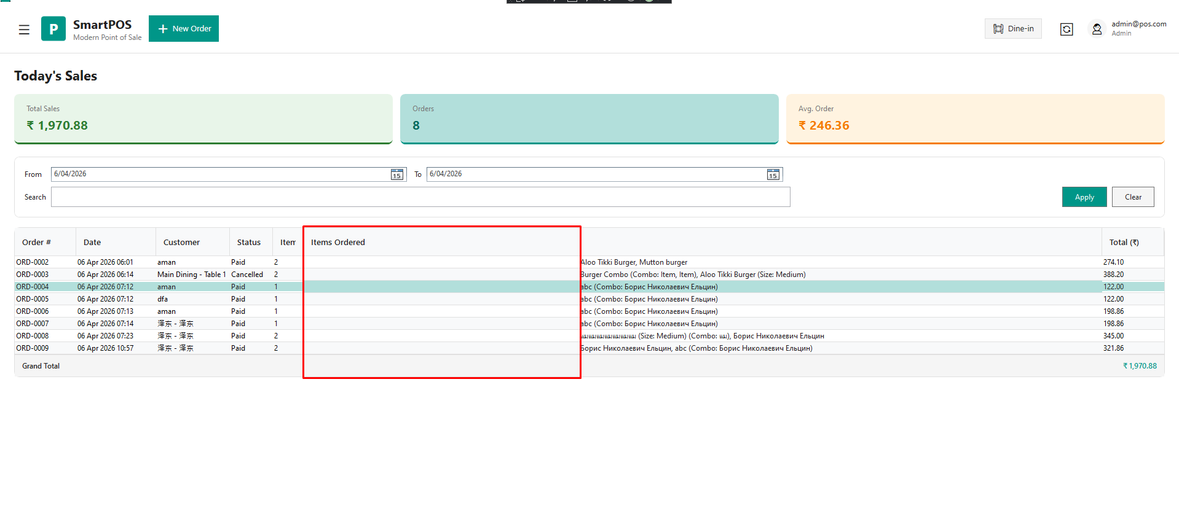Click the SmartPOS green logo icon

pyautogui.click(x=53, y=29)
